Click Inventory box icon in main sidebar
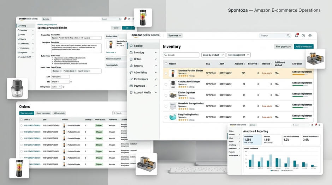Viewport: 332px width, 185px height. click(x=131, y=53)
